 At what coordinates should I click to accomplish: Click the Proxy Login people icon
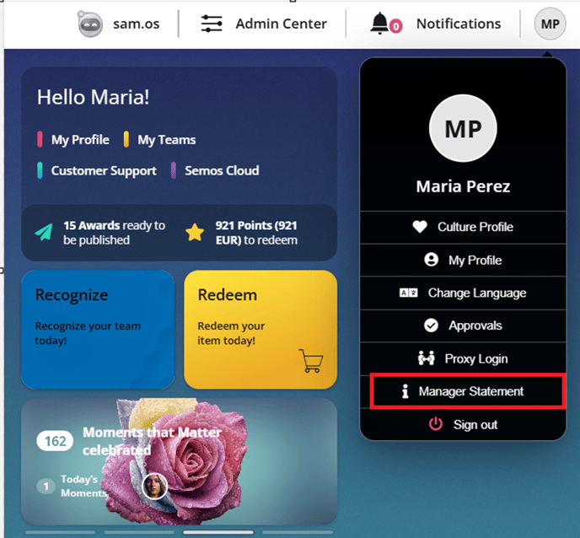click(x=426, y=358)
